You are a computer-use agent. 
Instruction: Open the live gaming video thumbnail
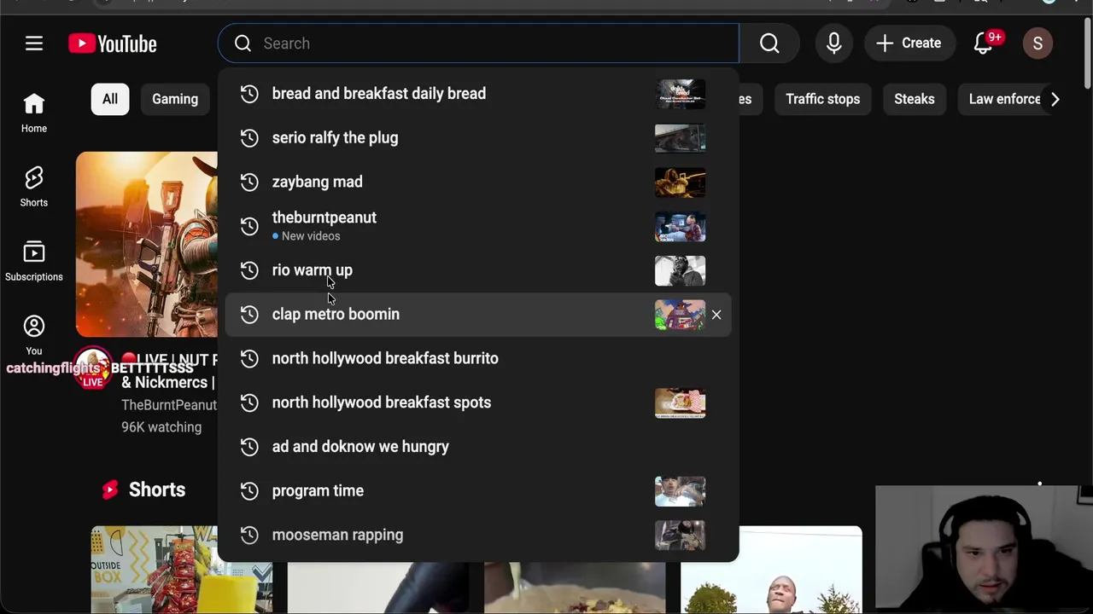147,245
